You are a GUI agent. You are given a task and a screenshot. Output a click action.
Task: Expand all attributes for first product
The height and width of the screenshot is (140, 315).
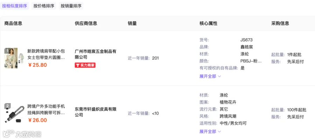tap(210, 76)
